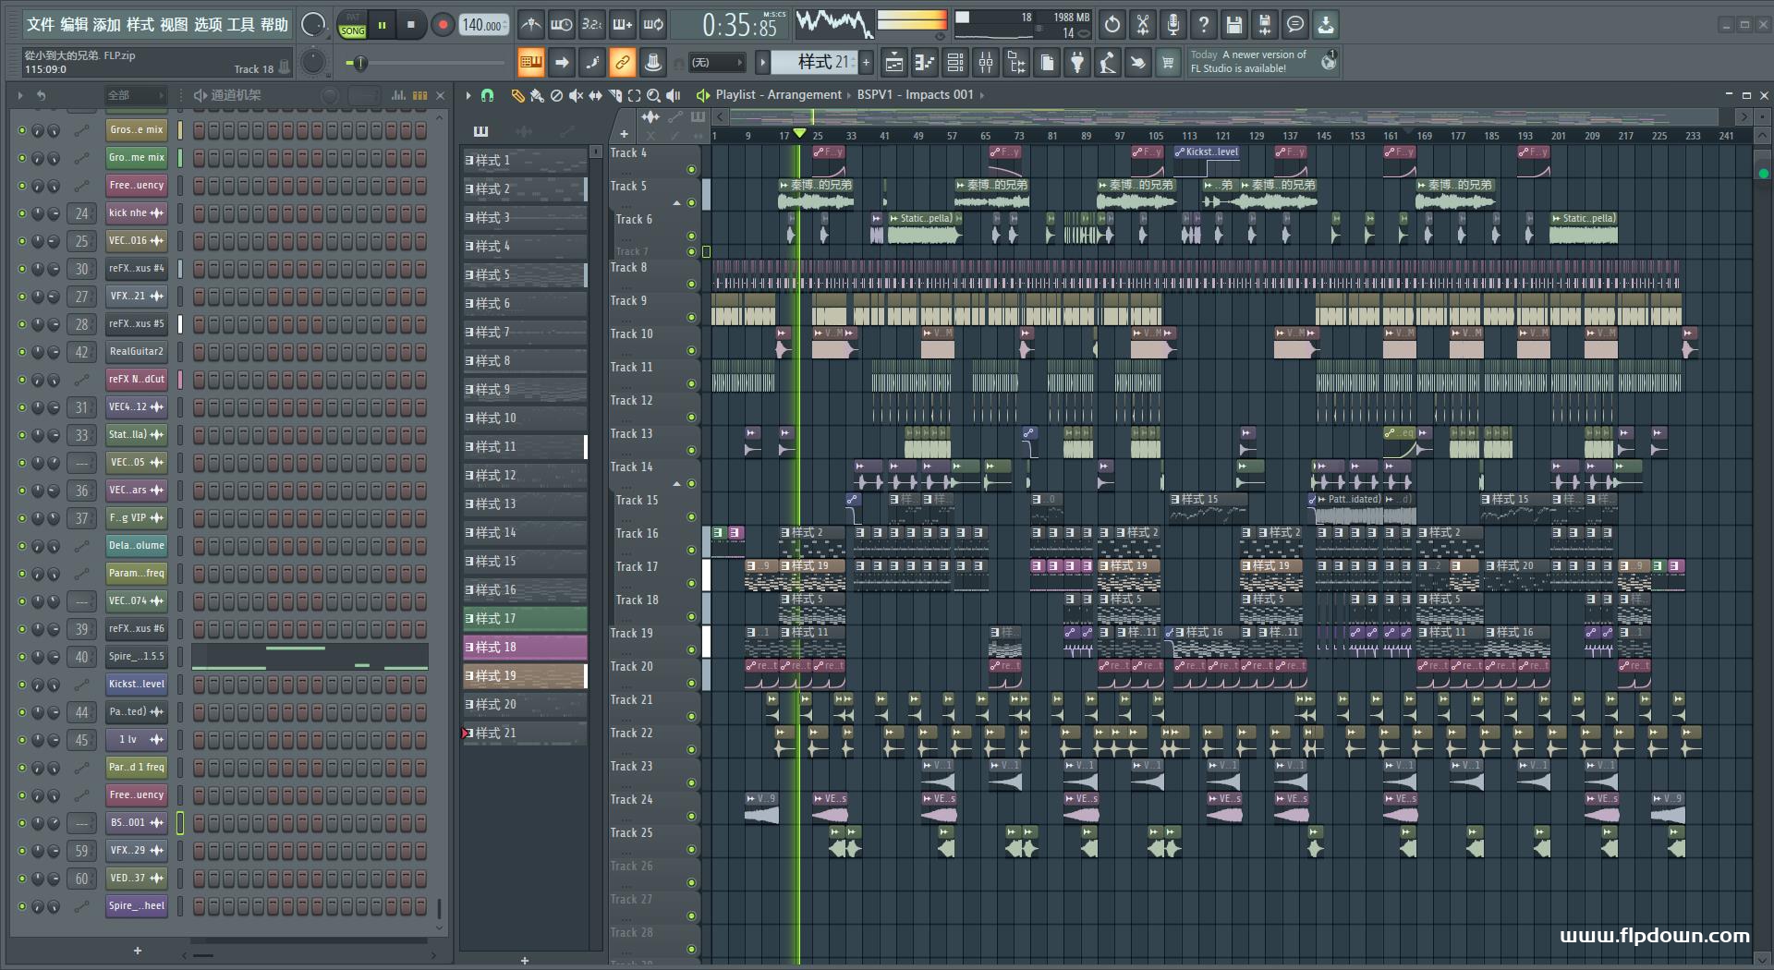Open channel rack options menu arrow
1774x970 pixels.
click(x=20, y=95)
